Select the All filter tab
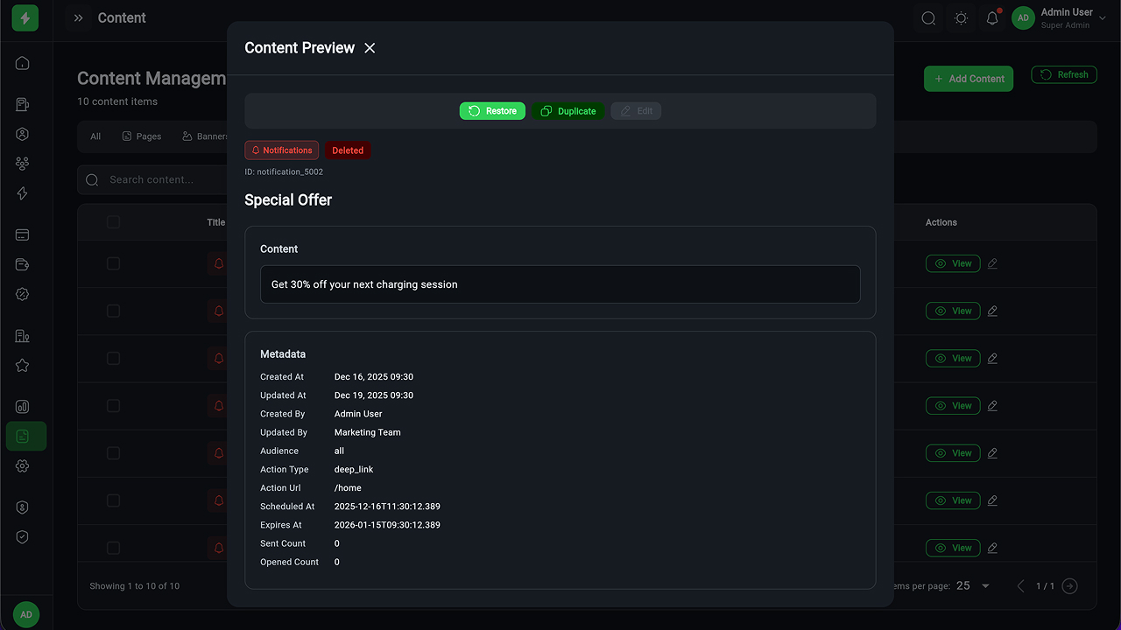1121x630 pixels. (x=95, y=136)
